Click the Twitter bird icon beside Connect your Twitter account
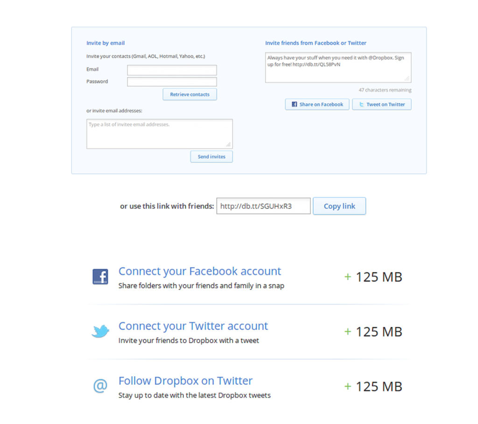Screen dimensions: 478x424 (100, 331)
